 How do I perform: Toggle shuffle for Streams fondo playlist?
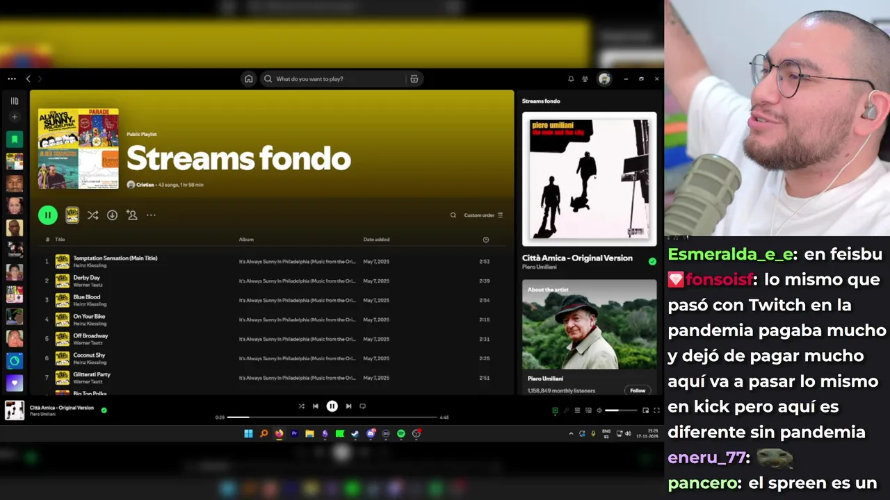click(92, 215)
